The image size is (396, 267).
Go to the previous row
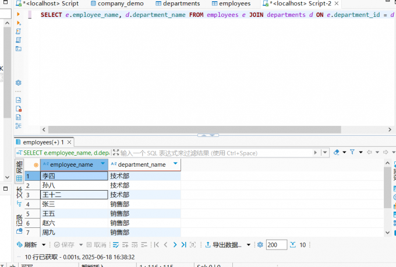[x=165, y=244]
